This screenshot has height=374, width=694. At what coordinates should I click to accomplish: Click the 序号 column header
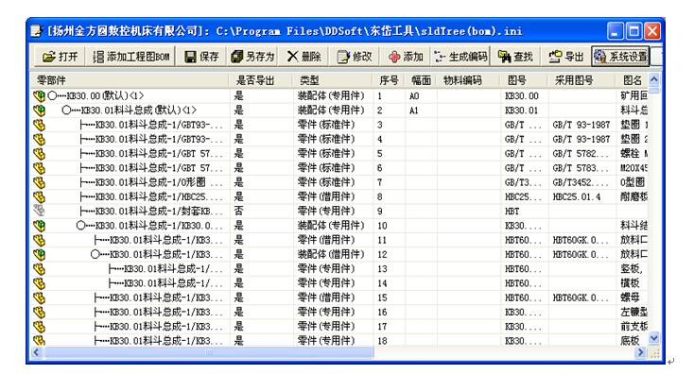(389, 80)
